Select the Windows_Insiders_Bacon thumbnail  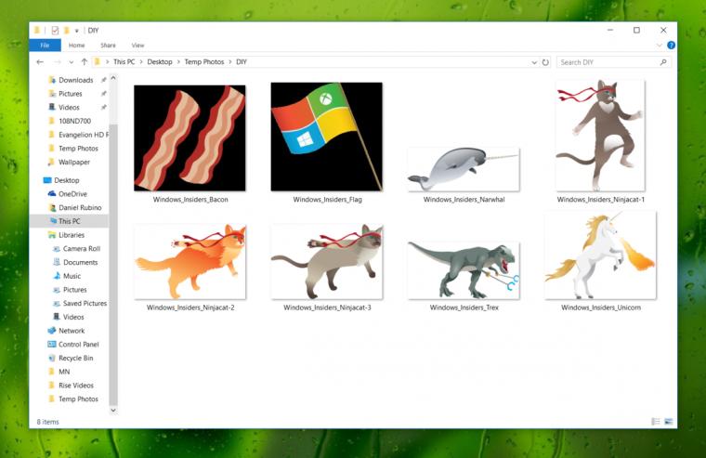pos(190,138)
